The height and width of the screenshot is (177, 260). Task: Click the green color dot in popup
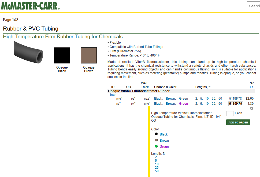[156, 146]
